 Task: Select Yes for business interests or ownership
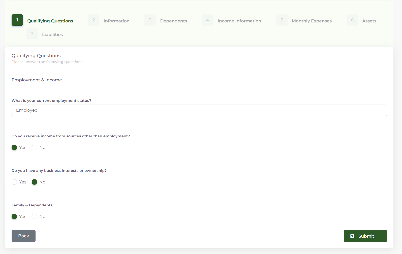14,182
